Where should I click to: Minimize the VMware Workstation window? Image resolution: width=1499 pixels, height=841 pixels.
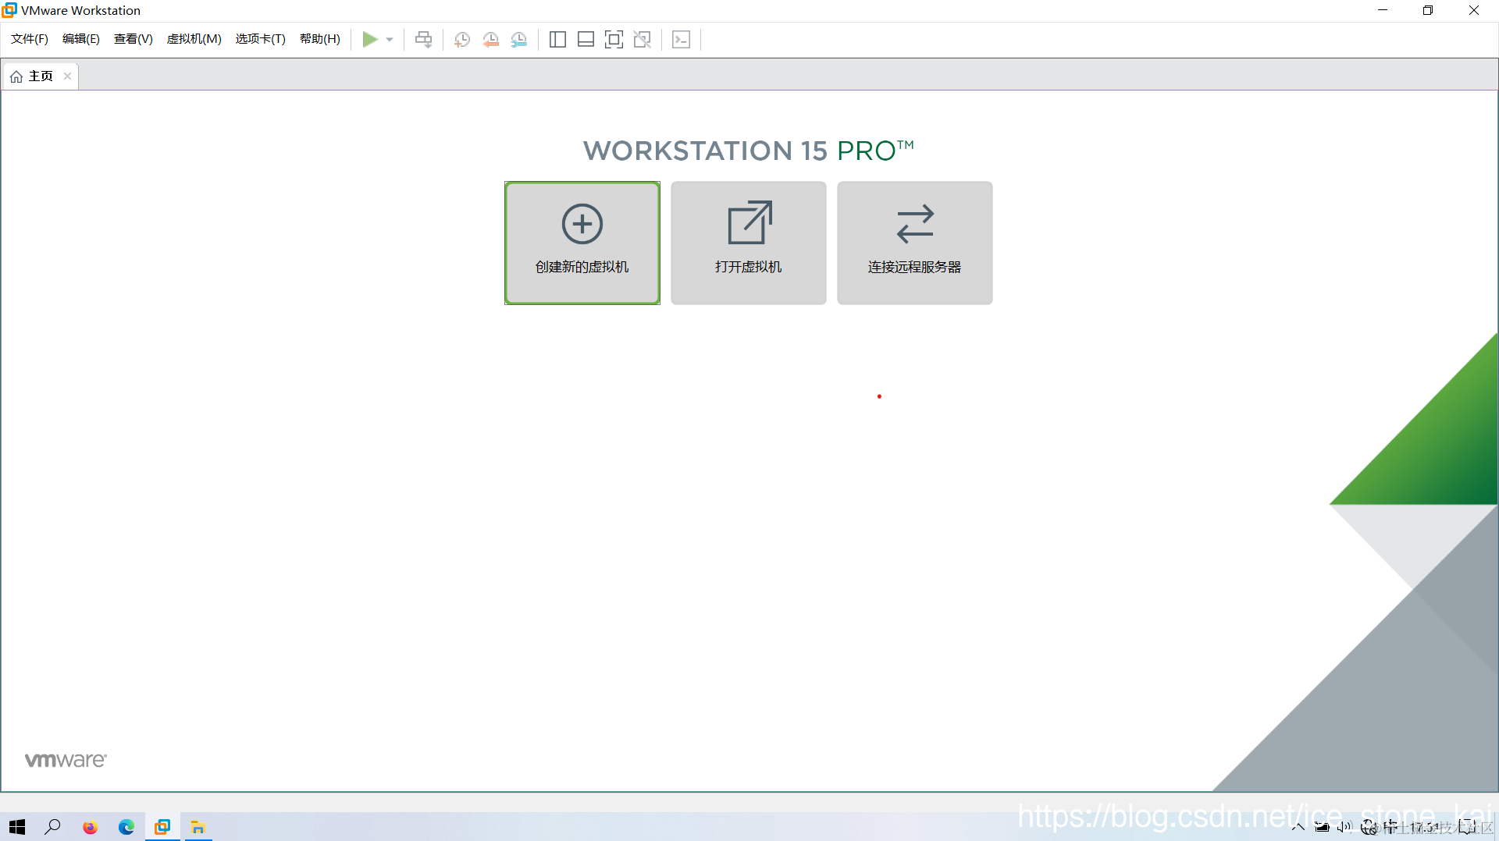pos(1383,10)
